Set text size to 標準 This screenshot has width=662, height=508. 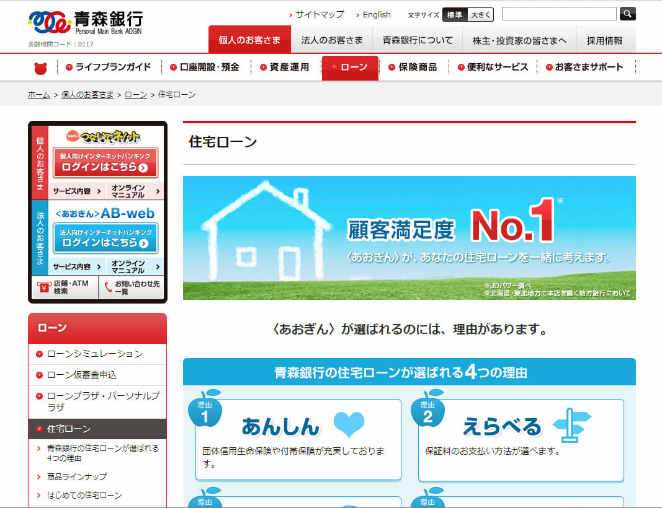[454, 15]
